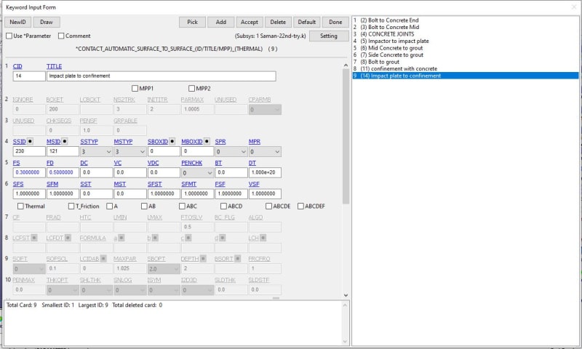Click the SSID input with value 230
Image resolution: width=582 pixels, height=349 pixels.
click(29, 151)
